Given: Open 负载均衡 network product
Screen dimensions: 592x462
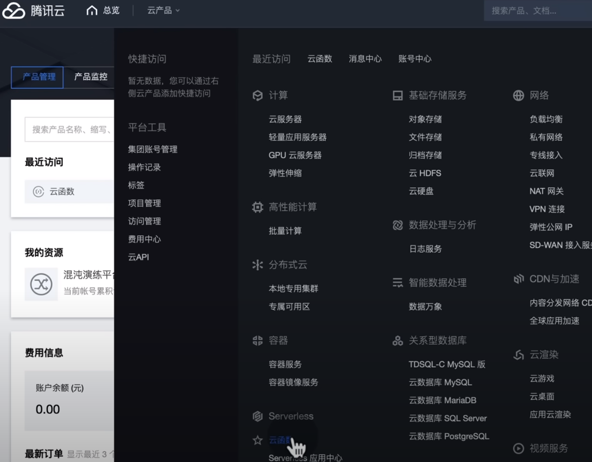Looking at the screenshot, I should click(x=546, y=119).
